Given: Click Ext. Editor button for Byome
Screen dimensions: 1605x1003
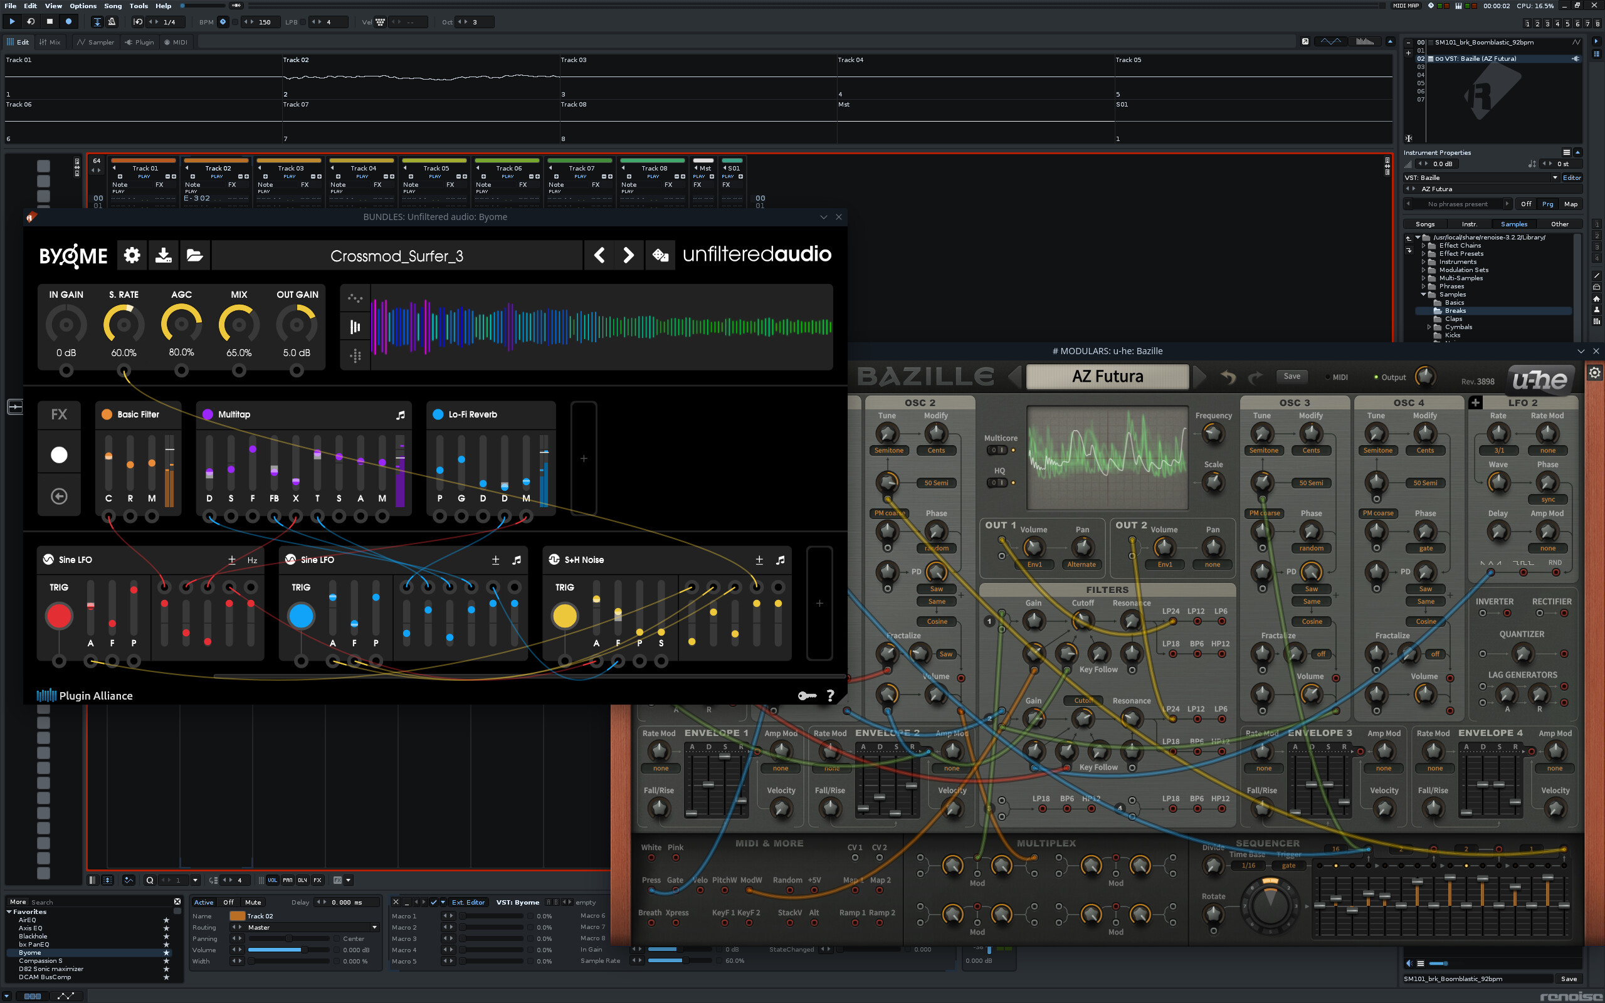Looking at the screenshot, I should pos(468,902).
